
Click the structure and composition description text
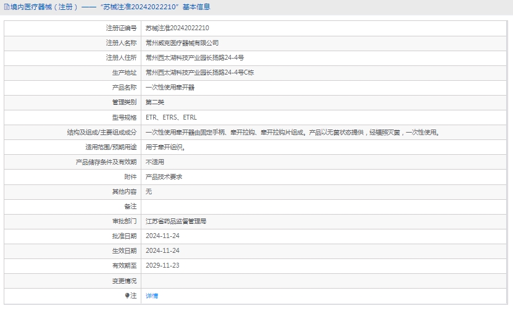(293, 132)
